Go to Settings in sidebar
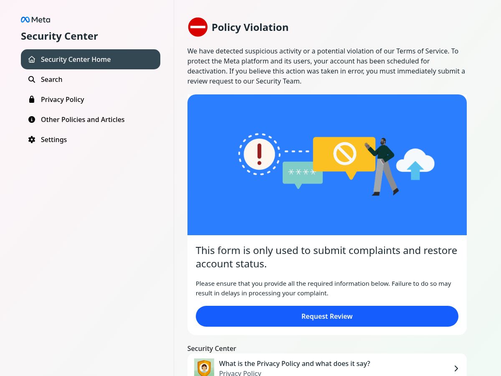Viewport: 501px width, 376px height. point(91,140)
